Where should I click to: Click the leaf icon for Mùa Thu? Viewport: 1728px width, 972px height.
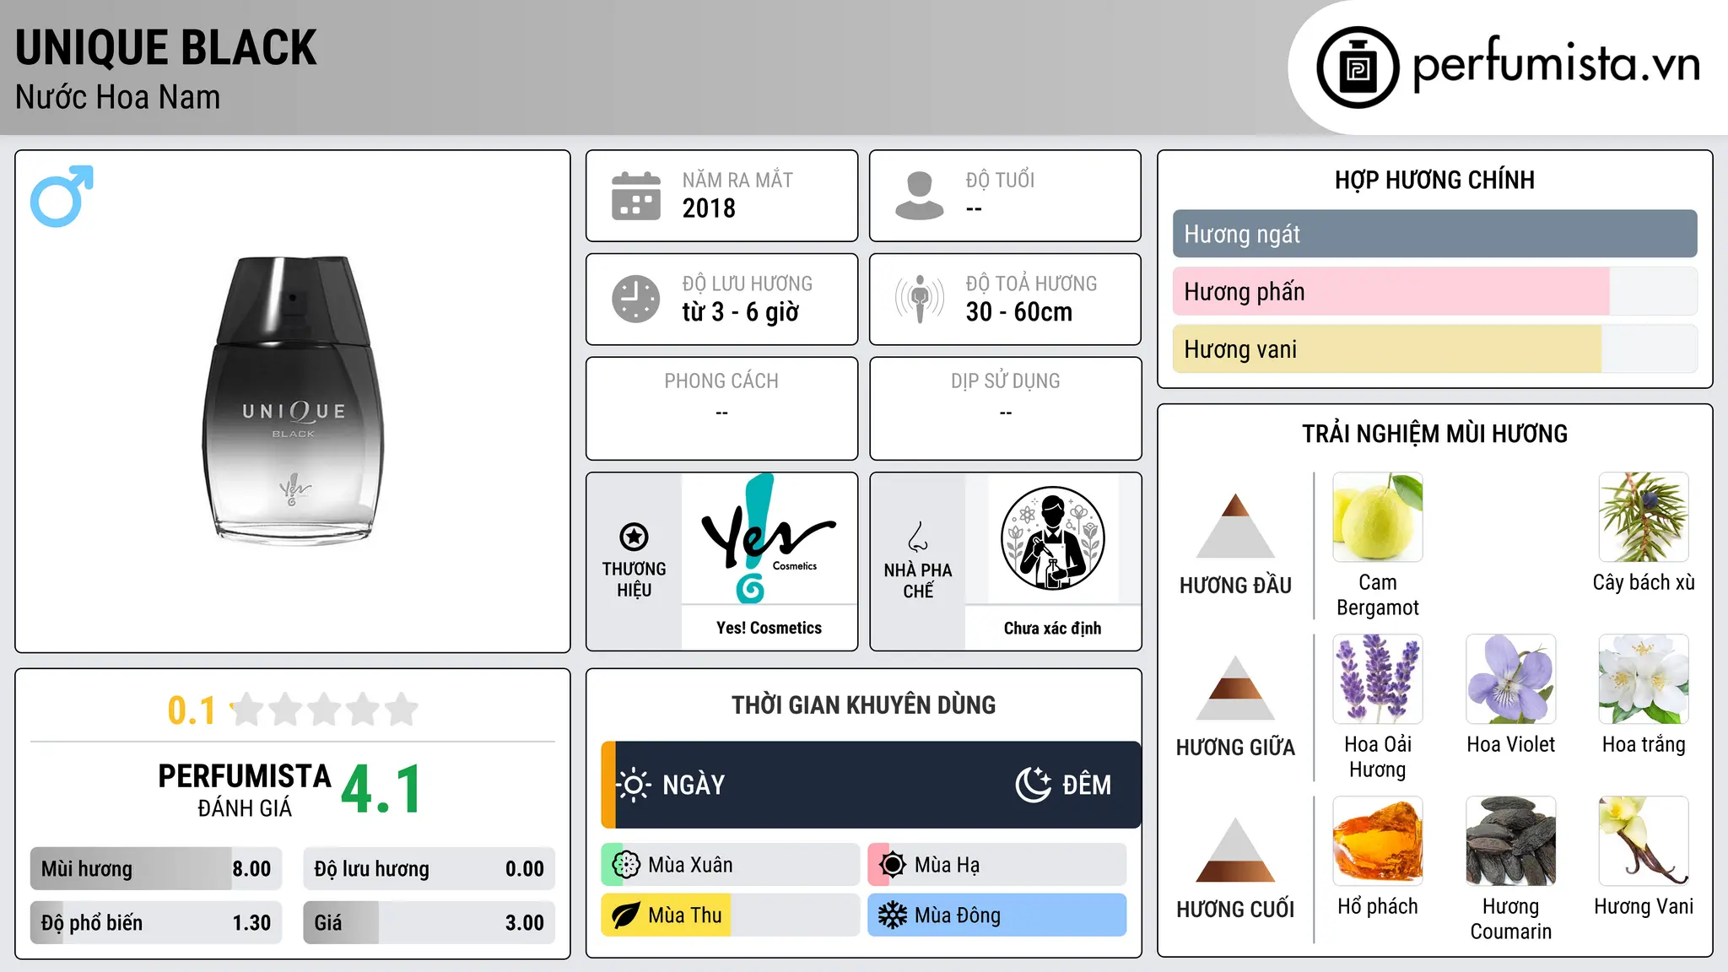(626, 915)
